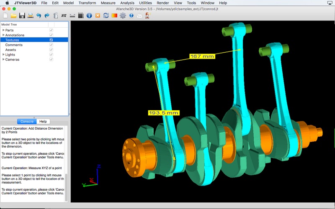Switch to the Help tab
Viewport: 335px width, 209px height.
(x=43, y=121)
